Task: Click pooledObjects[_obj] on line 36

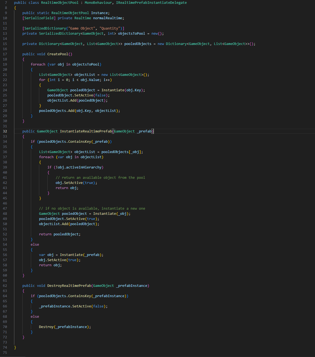Action: coord(121,152)
